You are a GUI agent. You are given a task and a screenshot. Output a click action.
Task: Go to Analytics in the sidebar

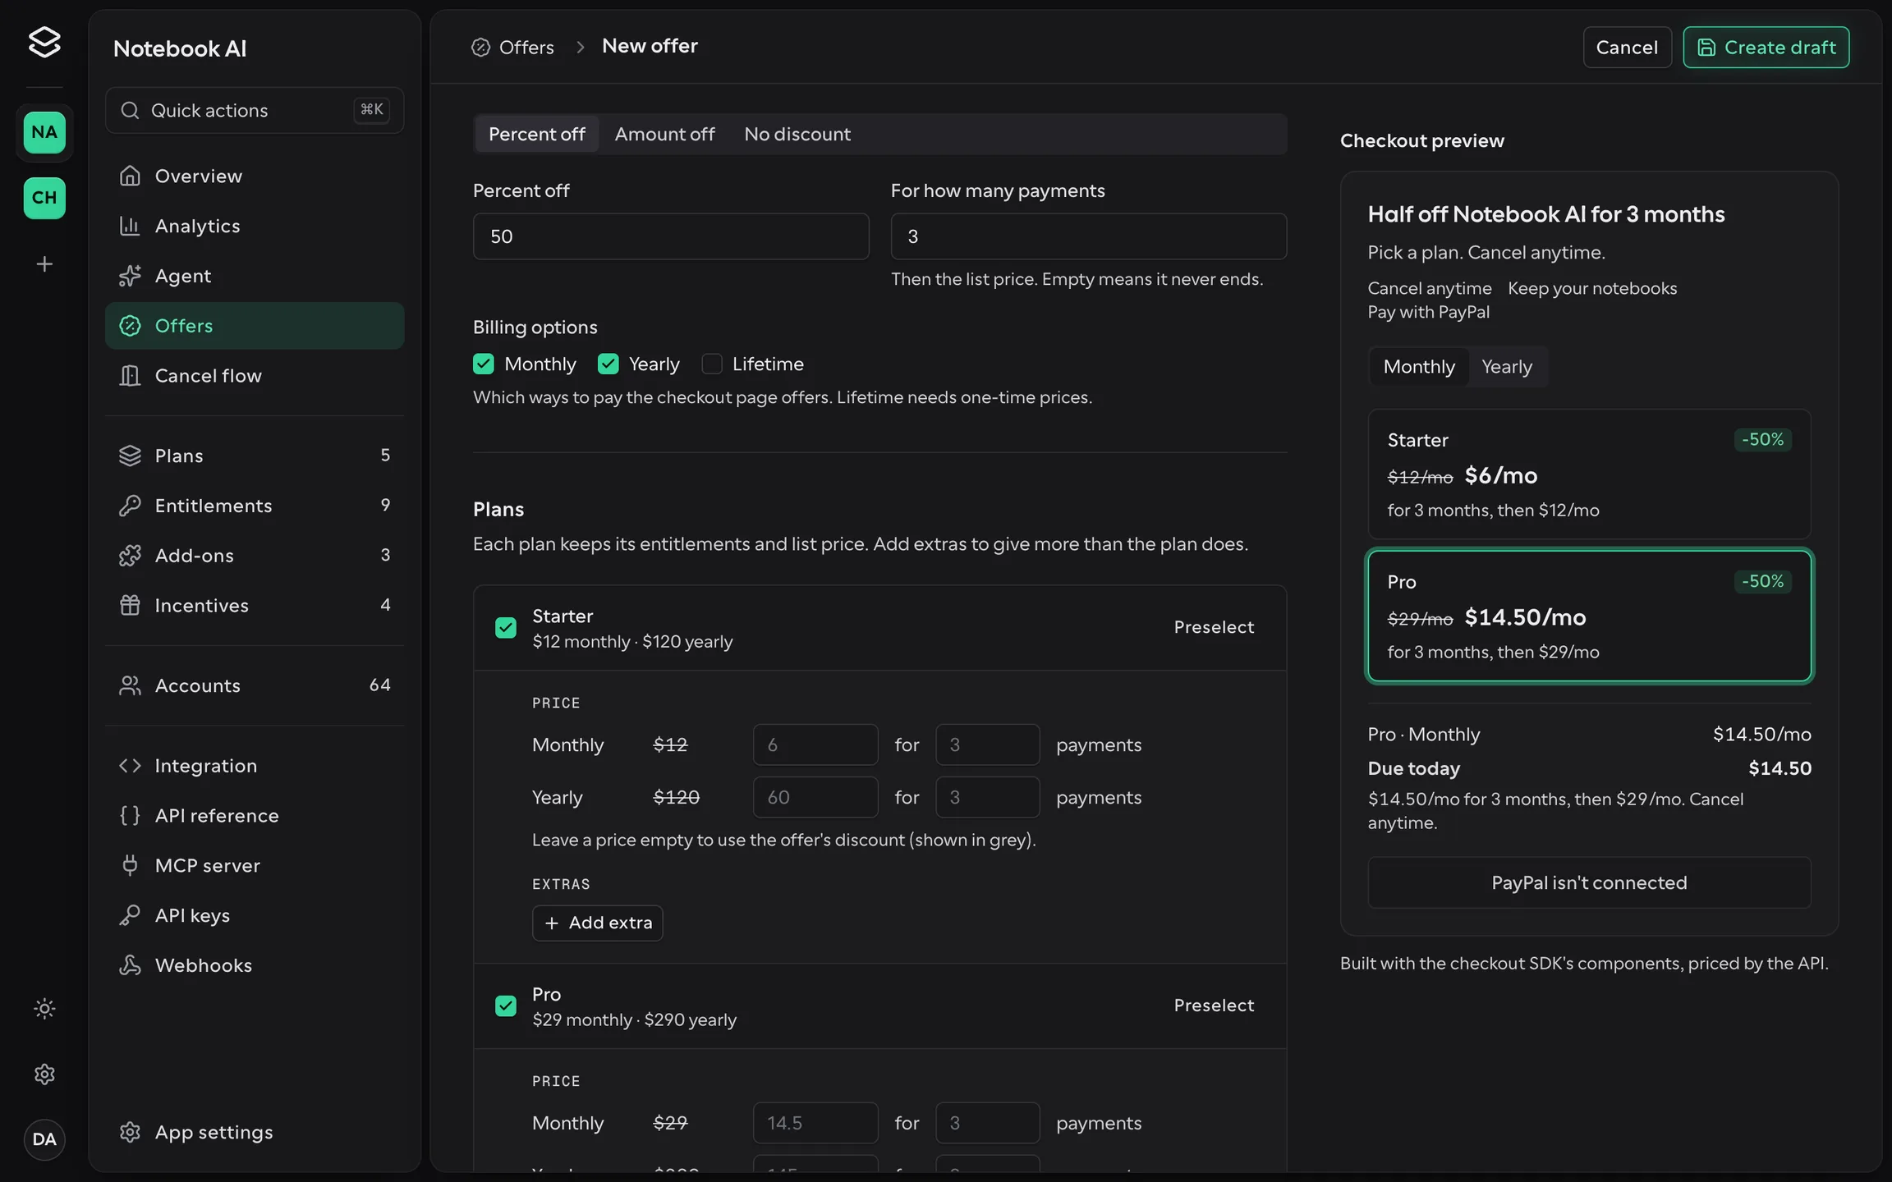point(255,226)
